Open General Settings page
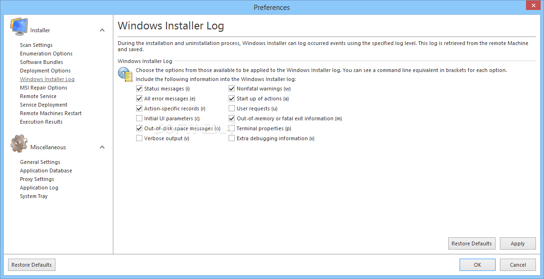Viewport: 544px width, 279px height. click(40, 162)
